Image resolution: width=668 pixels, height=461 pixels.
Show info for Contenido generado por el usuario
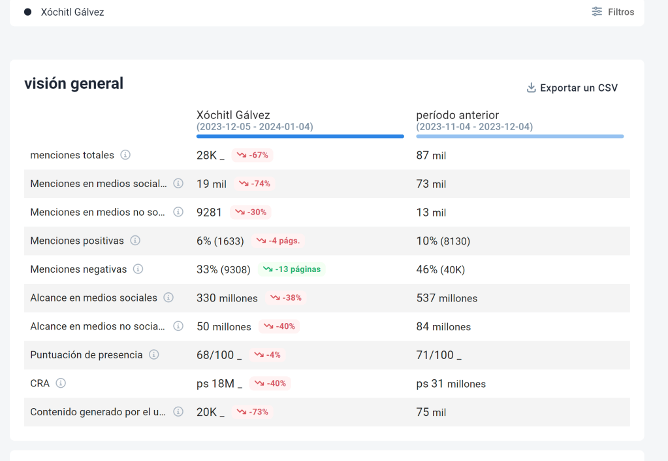pos(178,412)
